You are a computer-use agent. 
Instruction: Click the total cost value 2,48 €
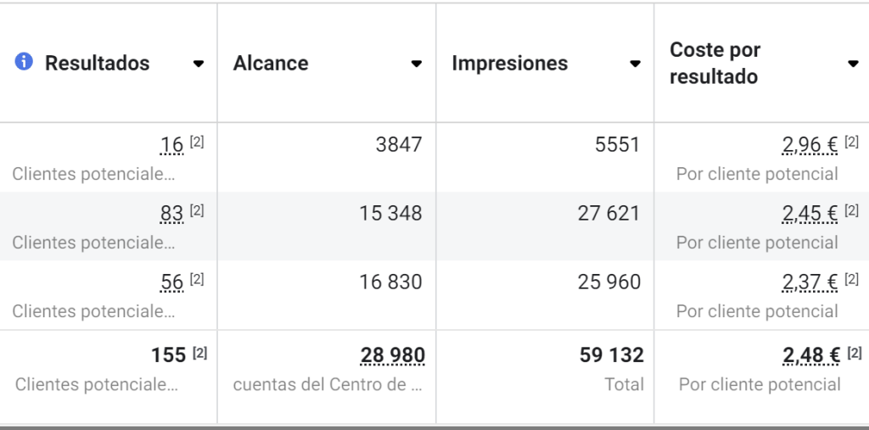[x=811, y=355]
